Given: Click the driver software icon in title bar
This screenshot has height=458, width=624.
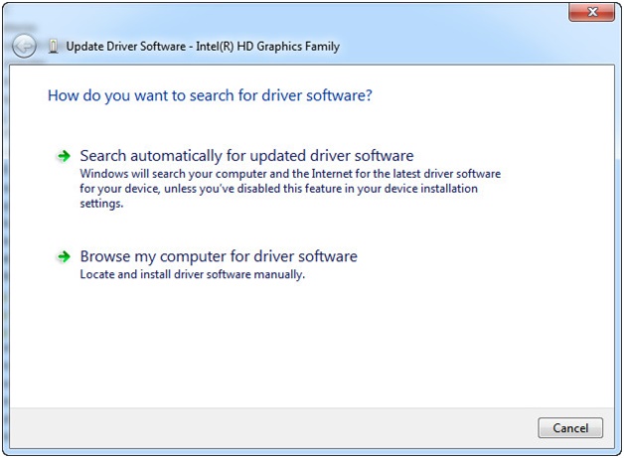Looking at the screenshot, I should pos(53,47).
